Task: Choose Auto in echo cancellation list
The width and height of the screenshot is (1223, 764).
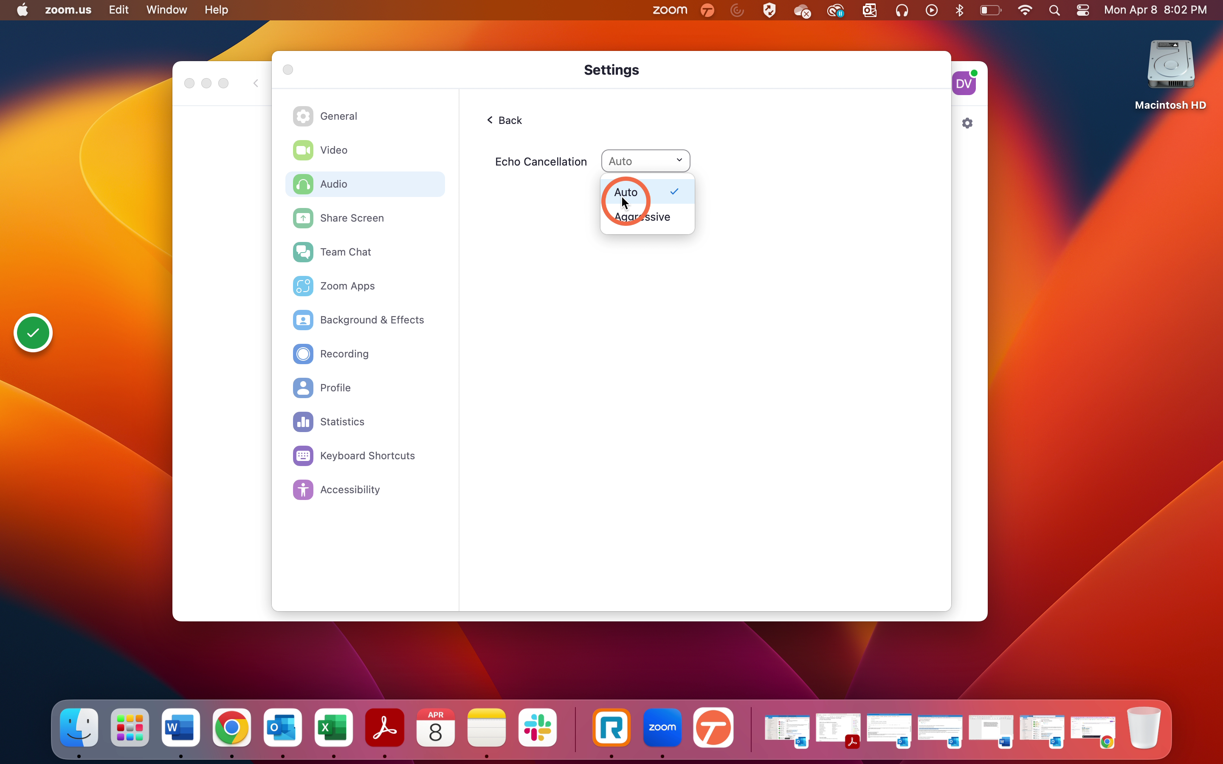Action: tap(647, 192)
